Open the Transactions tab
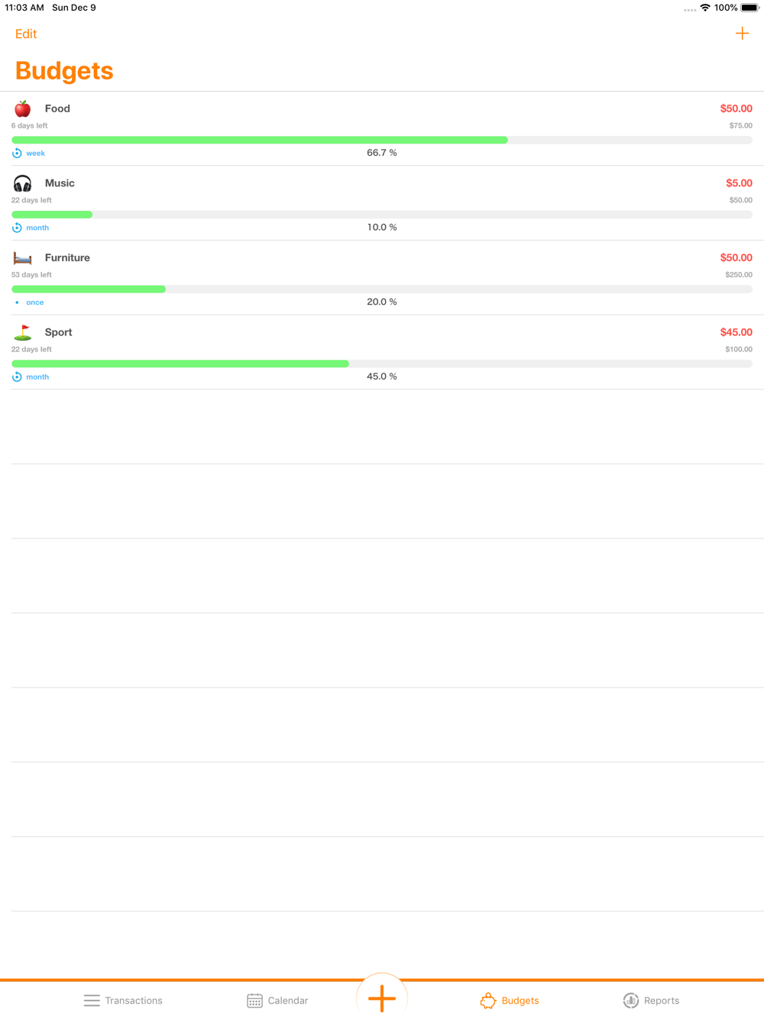The height and width of the screenshot is (1019, 764). [x=123, y=1001]
